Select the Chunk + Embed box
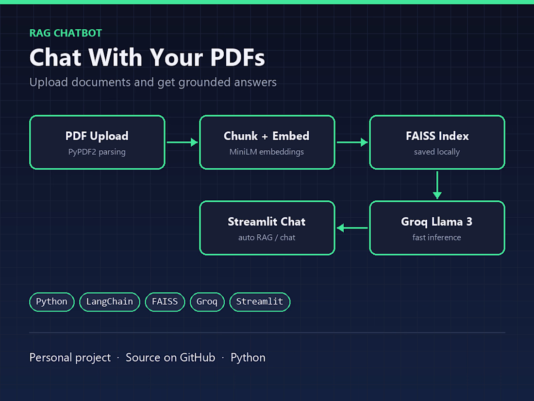Image resolution: width=534 pixels, height=401 pixels. [267, 142]
